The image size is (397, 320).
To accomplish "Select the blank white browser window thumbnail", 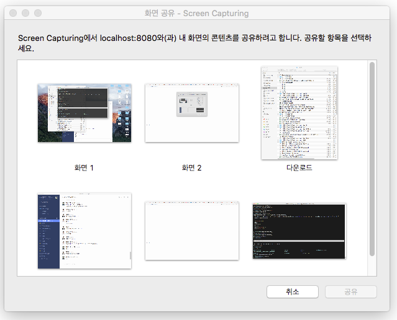I will point(192,231).
